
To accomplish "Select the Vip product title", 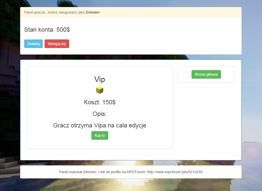I will (100, 79).
